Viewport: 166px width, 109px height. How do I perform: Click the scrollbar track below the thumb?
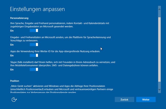pos(159,84)
